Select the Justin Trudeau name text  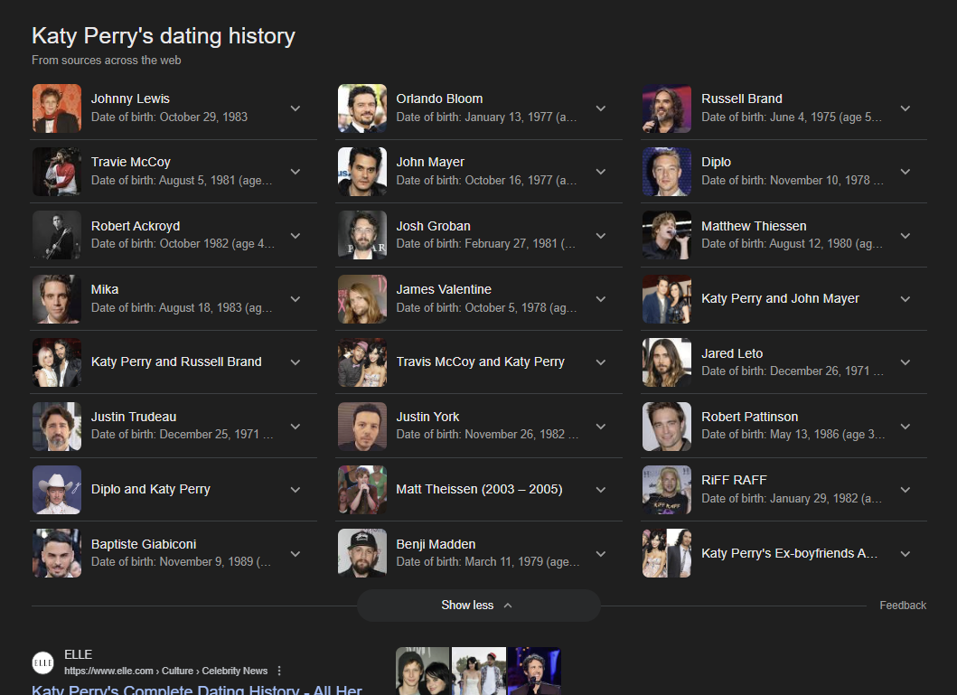[134, 417]
